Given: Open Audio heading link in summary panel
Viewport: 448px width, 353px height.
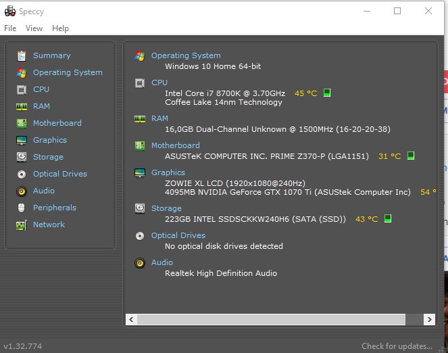Looking at the screenshot, I should coord(161,262).
